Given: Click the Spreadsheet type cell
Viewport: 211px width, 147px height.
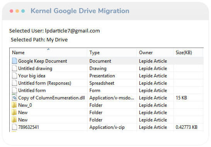Looking at the screenshot, I should pyautogui.click(x=102, y=83).
